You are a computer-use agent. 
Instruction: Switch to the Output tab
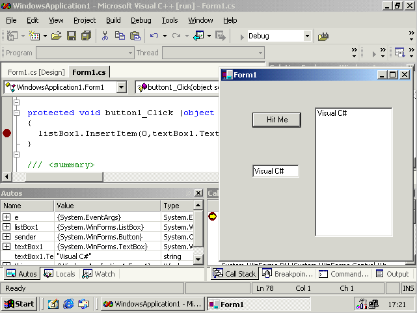392,274
